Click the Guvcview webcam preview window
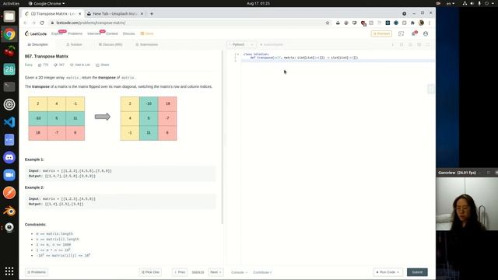This screenshot has height=280, width=498. (467, 204)
